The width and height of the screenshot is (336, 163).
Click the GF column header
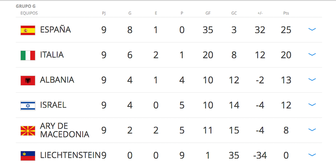[208, 13]
